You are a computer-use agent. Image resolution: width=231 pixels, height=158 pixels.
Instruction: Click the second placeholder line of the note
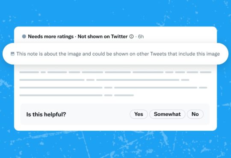pos(104,80)
